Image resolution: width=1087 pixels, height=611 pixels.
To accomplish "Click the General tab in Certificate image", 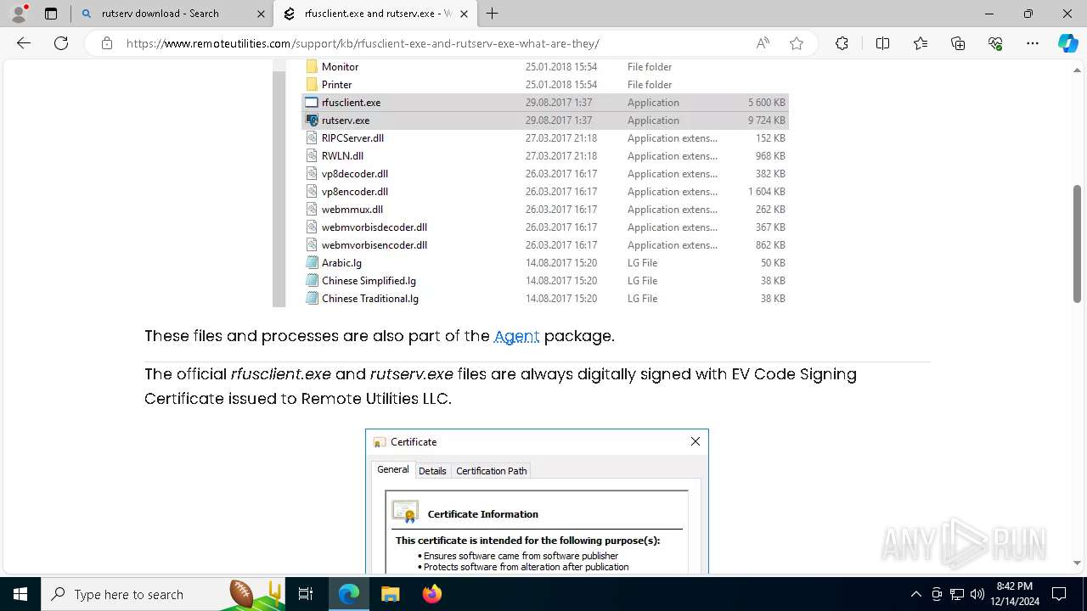I will (x=393, y=469).
